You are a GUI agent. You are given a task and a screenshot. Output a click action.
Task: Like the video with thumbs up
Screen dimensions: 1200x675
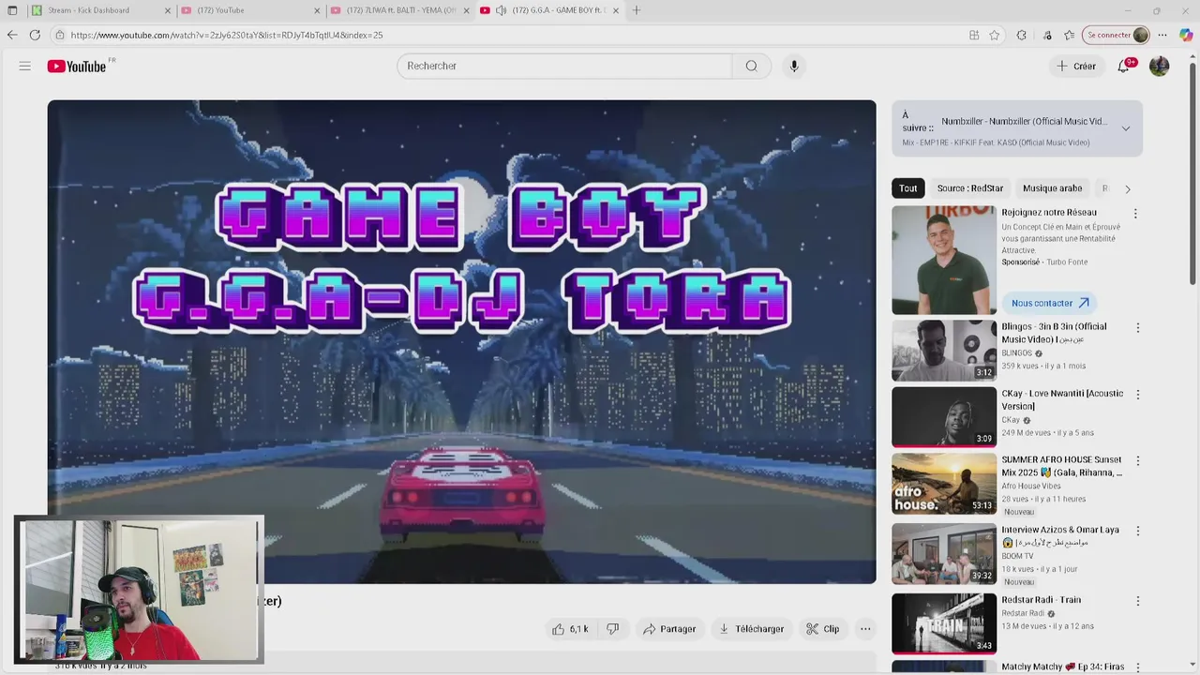coord(570,629)
